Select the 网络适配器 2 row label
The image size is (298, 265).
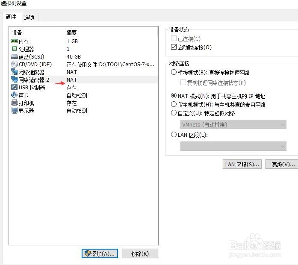coord(34,80)
